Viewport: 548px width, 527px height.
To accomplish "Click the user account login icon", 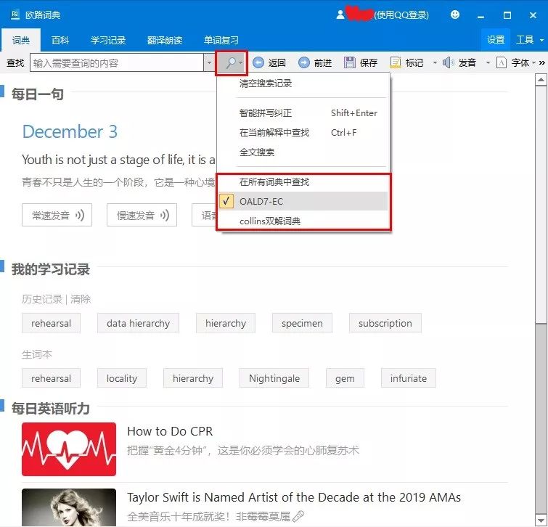I will [x=340, y=15].
